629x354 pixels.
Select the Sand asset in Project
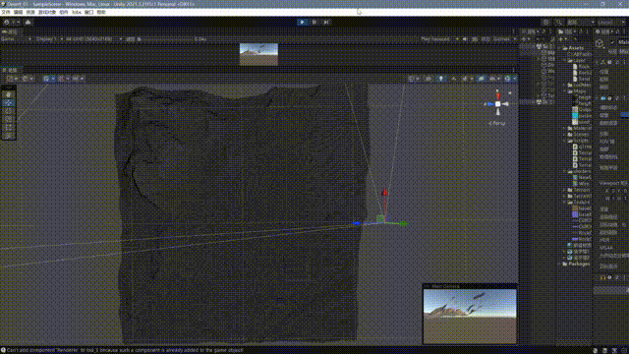pos(582,79)
